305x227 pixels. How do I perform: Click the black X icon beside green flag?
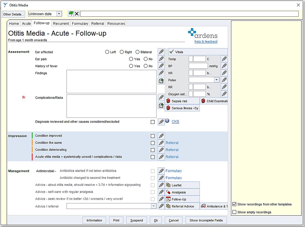pyautogui.click(x=77, y=14)
